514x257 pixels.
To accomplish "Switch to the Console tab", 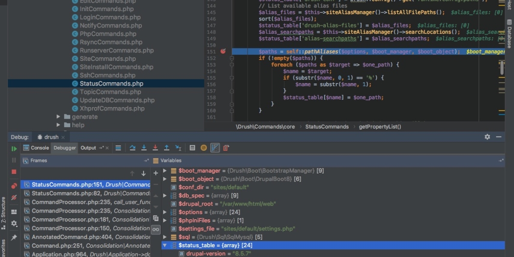I will click(39, 147).
